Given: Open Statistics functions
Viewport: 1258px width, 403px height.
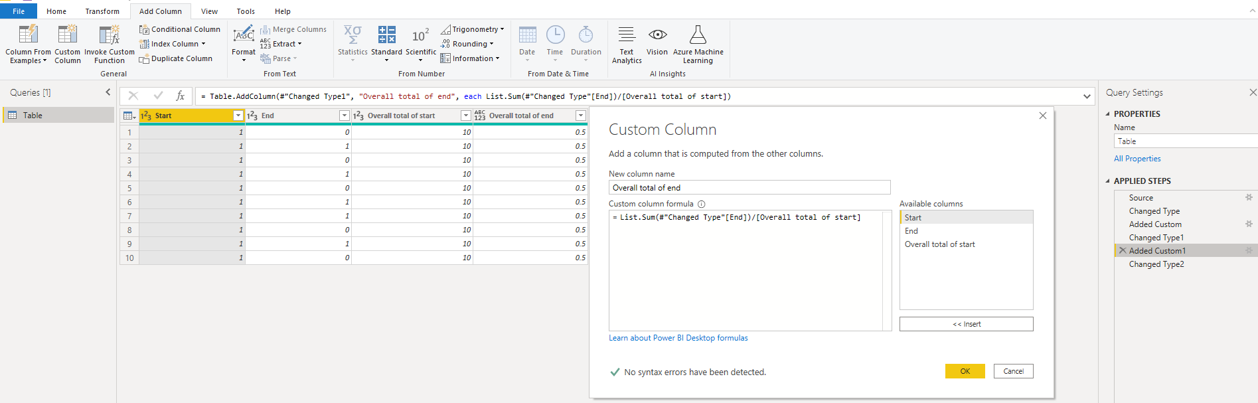Looking at the screenshot, I should point(353,44).
